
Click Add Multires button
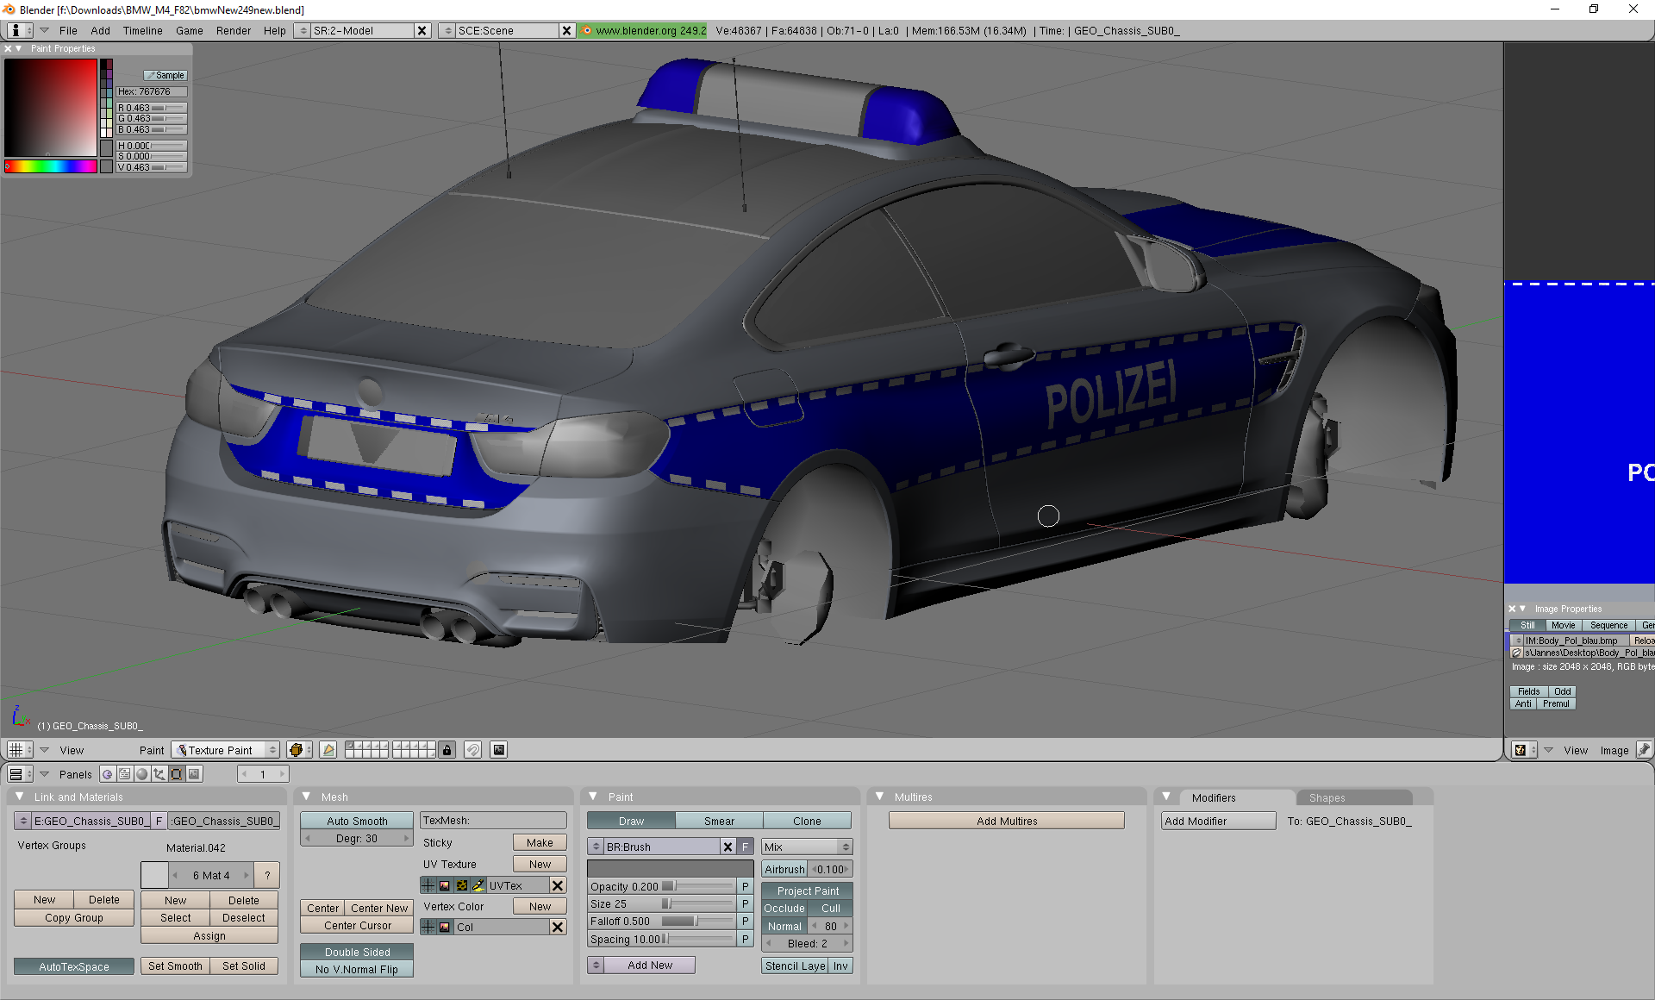pyautogui.click(x=1007, y=821)
